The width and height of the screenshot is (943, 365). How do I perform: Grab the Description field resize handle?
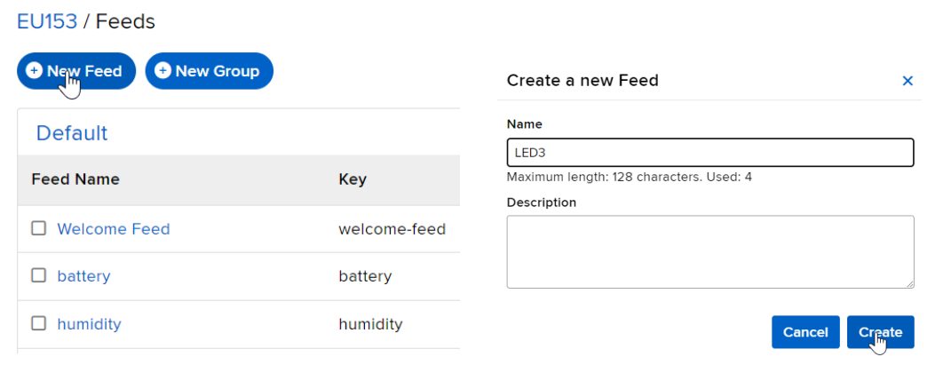pos(909,283)
